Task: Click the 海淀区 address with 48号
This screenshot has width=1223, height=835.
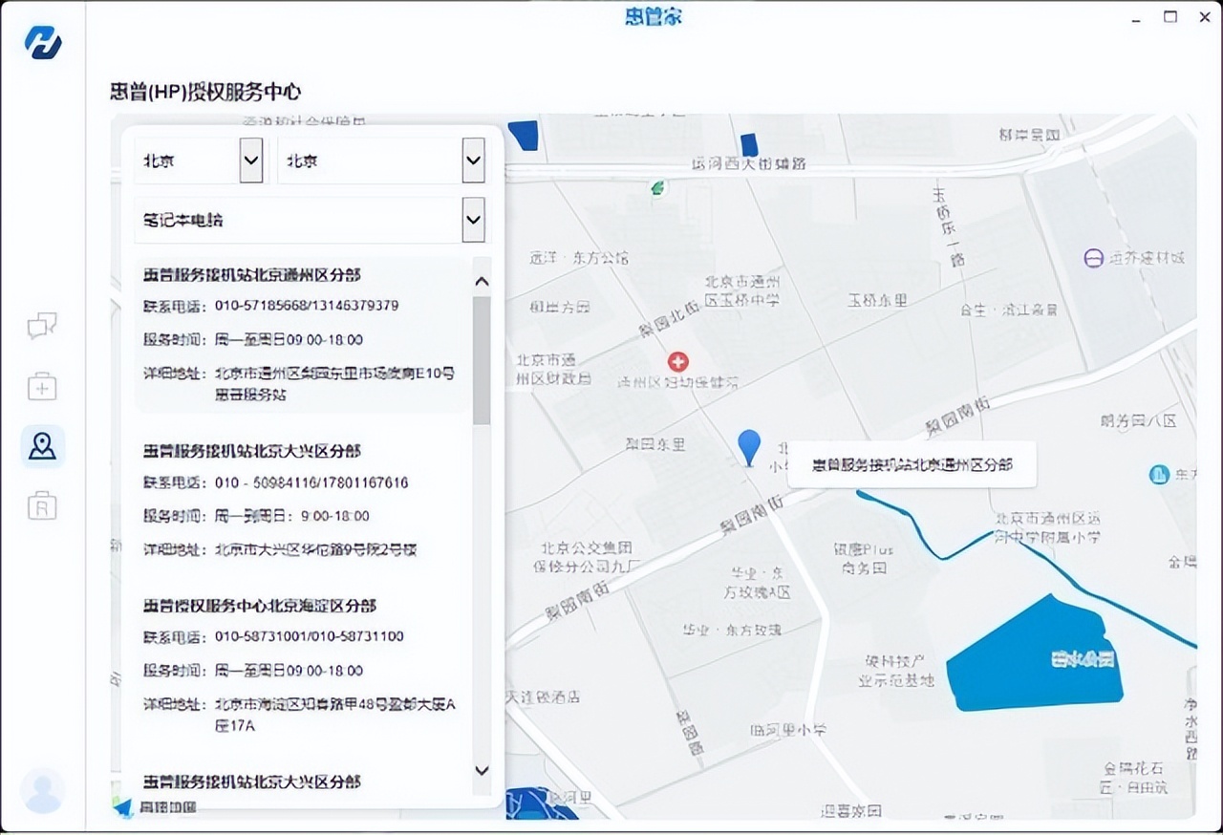Action: (335, 715)
